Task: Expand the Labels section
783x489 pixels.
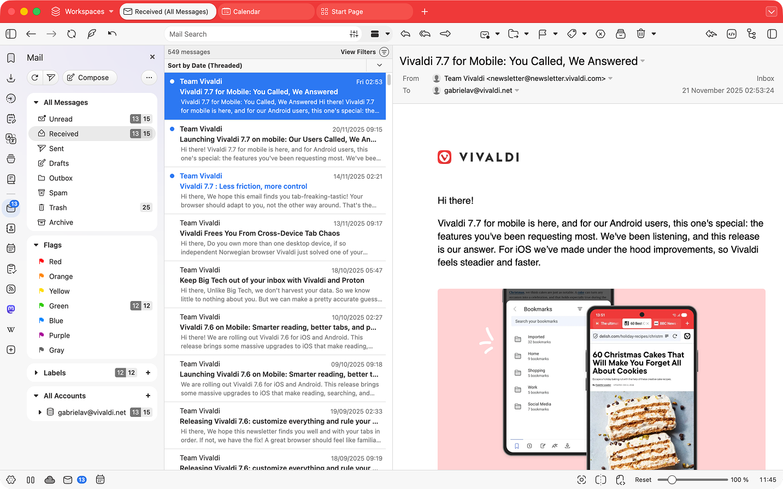Action: click(x=36, y=373)
